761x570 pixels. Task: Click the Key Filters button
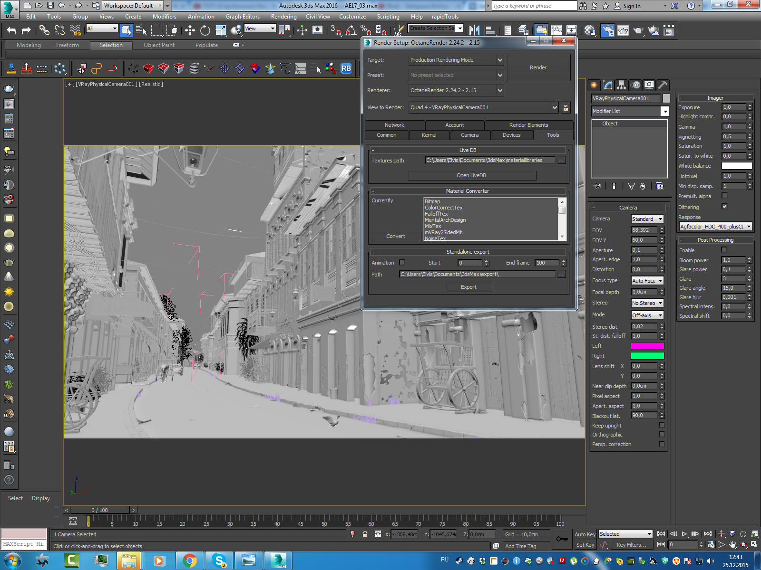632,545
